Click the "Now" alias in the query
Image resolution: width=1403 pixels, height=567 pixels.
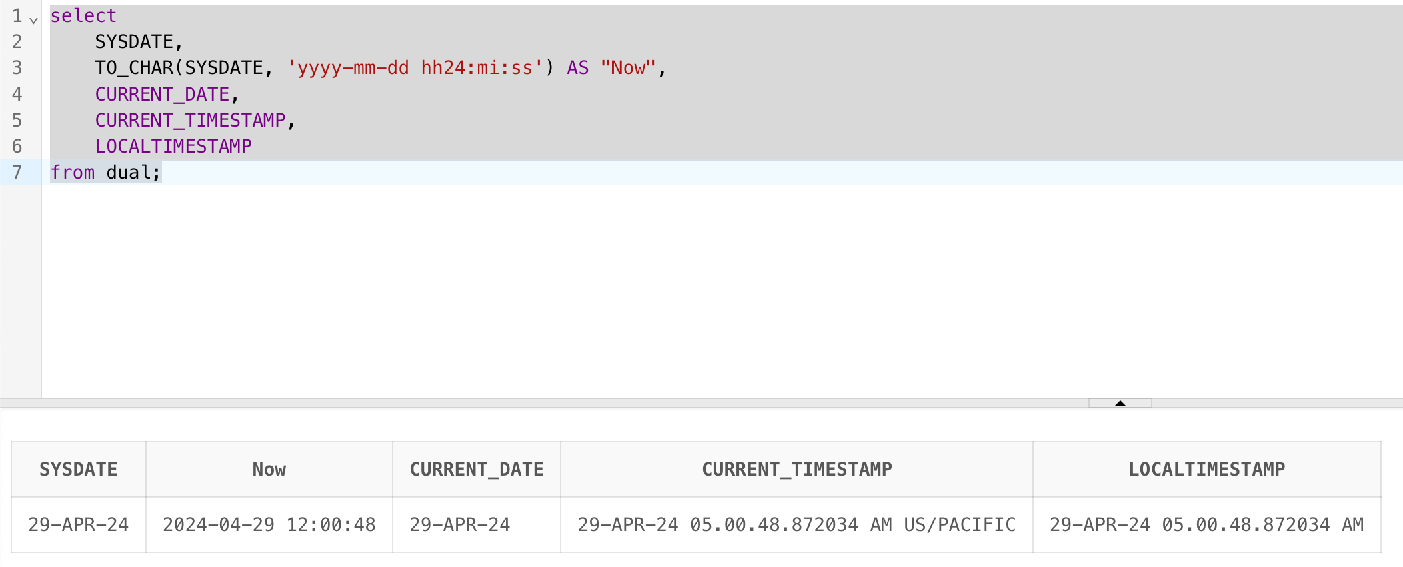pos(628,68)
